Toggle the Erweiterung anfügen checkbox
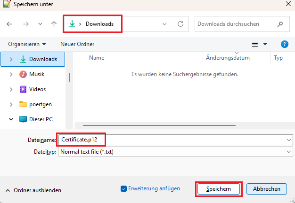 point(123,189)
